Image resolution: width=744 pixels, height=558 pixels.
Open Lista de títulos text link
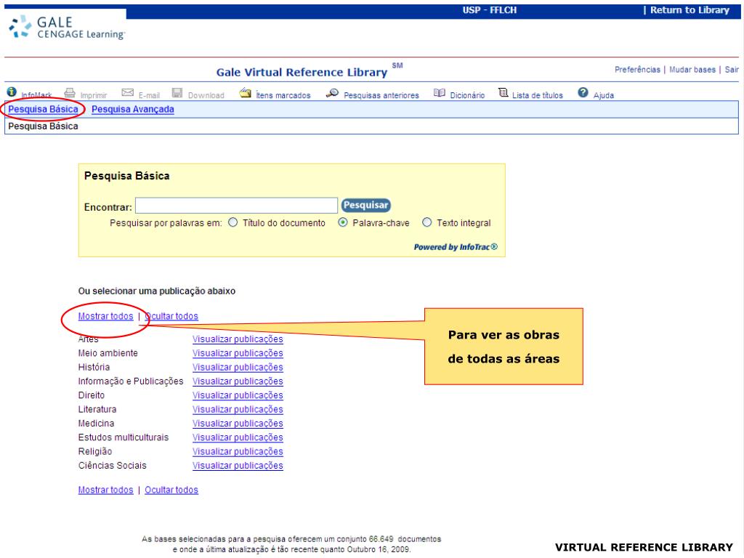pyautogui.click(x=537, y=95)
